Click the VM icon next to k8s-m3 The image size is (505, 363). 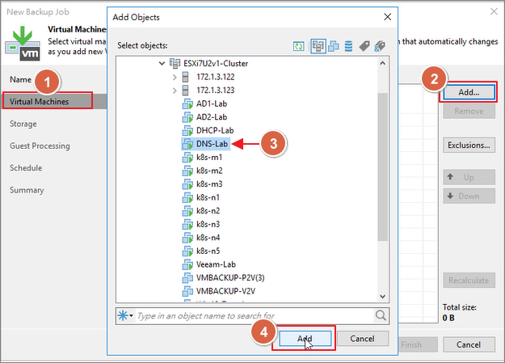187,184
